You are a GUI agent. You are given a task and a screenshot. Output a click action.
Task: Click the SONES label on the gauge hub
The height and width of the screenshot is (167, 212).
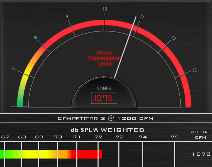pyautogui.click(x=104, y=88)
